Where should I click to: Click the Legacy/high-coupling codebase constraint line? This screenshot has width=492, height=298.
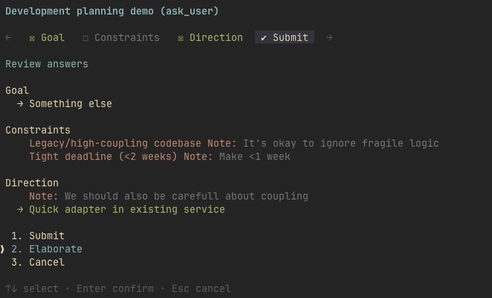(x=234, y=143)
